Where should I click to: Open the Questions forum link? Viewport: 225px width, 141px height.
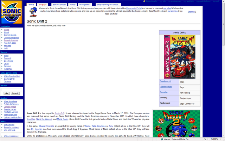pos(8,61)
